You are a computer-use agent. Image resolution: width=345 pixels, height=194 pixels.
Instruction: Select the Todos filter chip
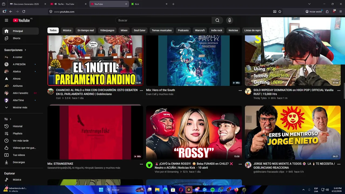pyautogui.click(x=53, y=30)
